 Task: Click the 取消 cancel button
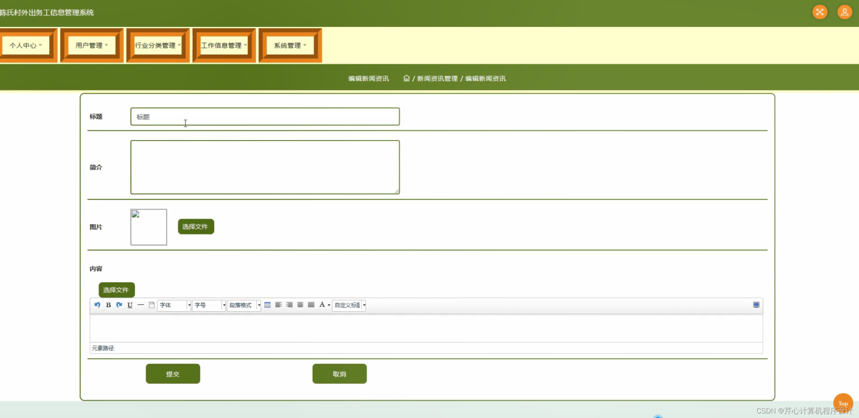339,374
